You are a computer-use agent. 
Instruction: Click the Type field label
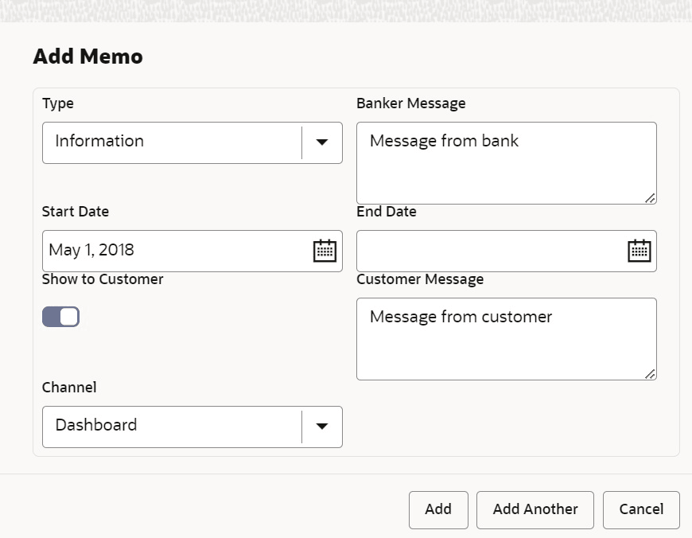tap(58, 103)
